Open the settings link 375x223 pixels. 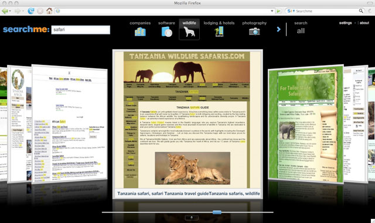tap(345, 23)
